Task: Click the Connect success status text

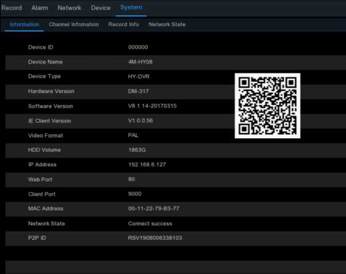Action: [x=150, y=223]
